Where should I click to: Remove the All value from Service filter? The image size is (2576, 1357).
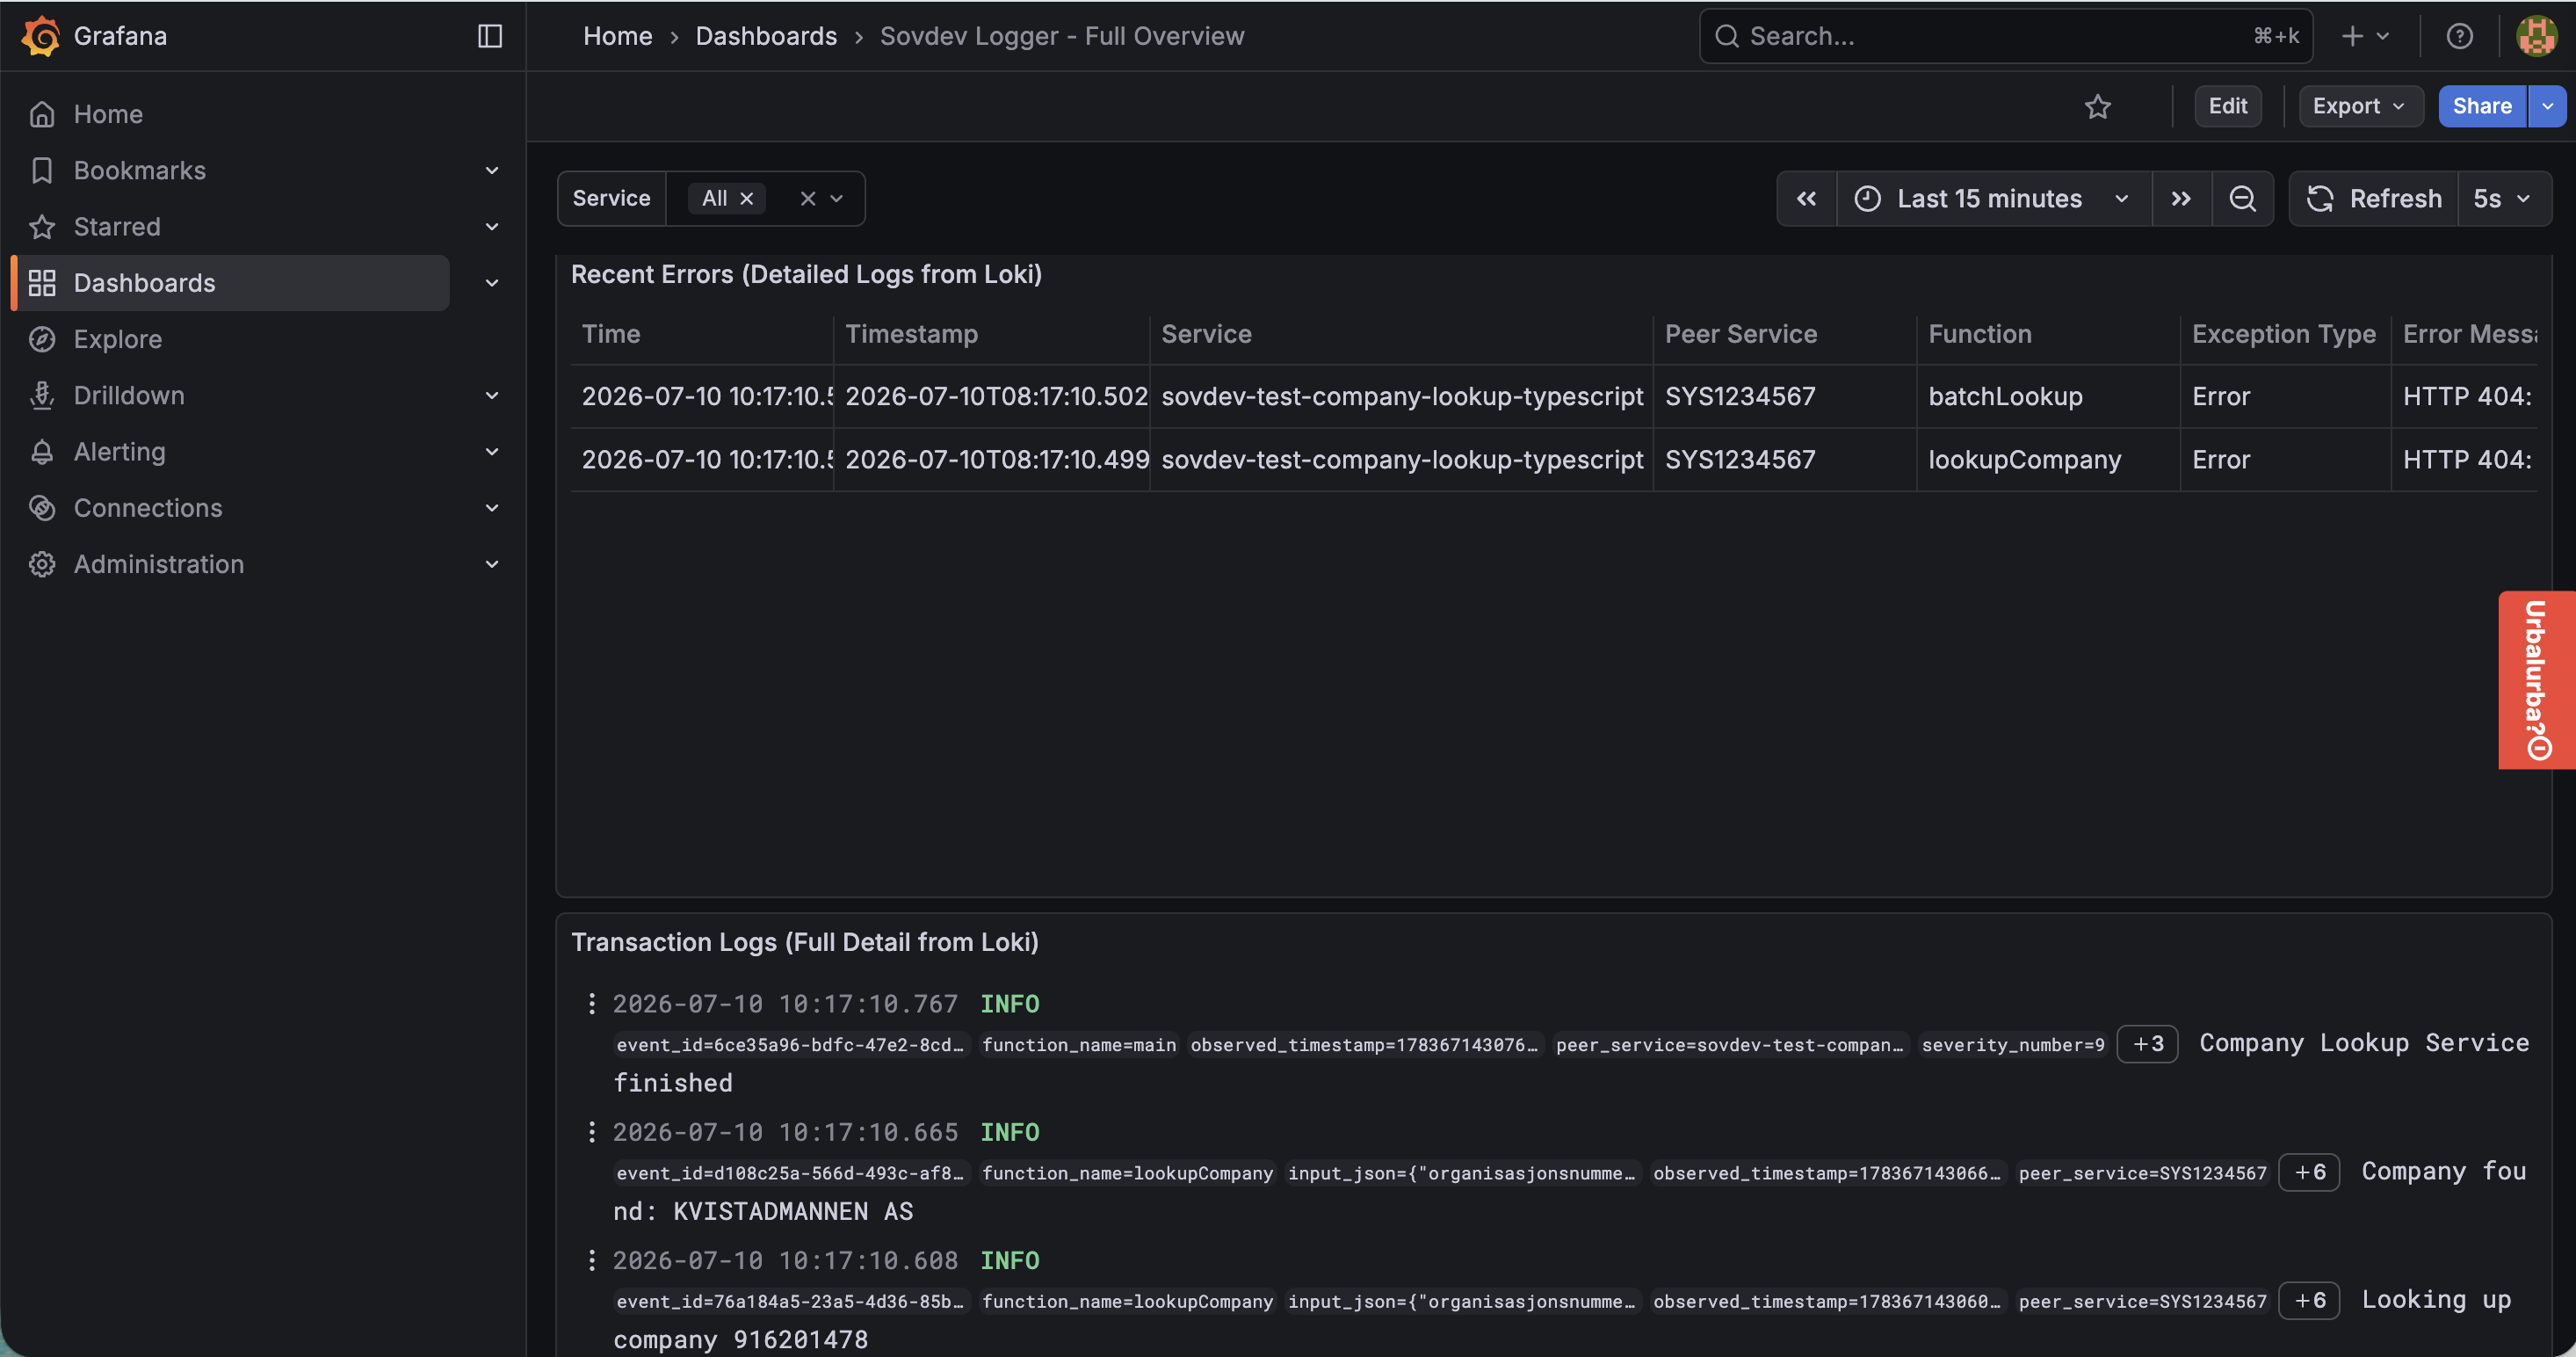click(x=746, y=198)
